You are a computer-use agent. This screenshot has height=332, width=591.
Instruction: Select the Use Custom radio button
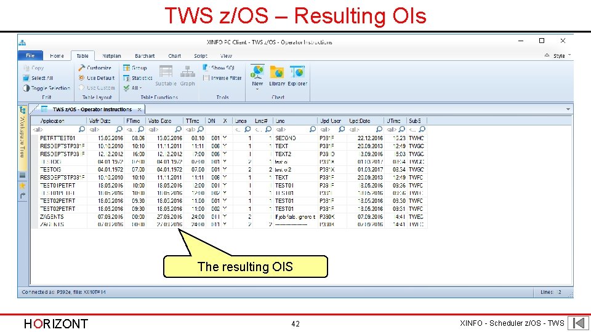click(81, 88)
